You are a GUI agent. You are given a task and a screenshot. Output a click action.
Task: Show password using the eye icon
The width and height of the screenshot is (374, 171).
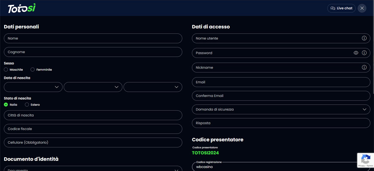coord(356,53)
